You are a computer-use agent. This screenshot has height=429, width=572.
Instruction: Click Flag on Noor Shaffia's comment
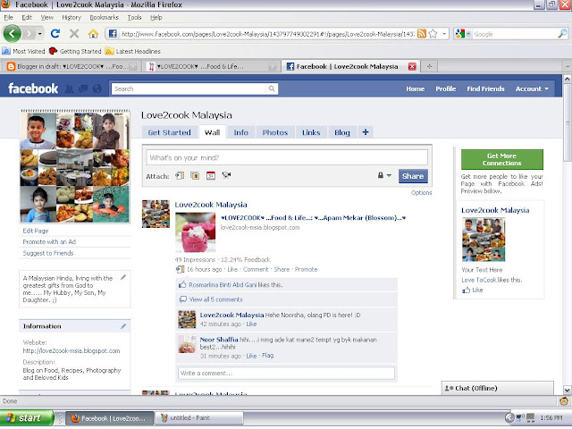[x=267, y=356]
